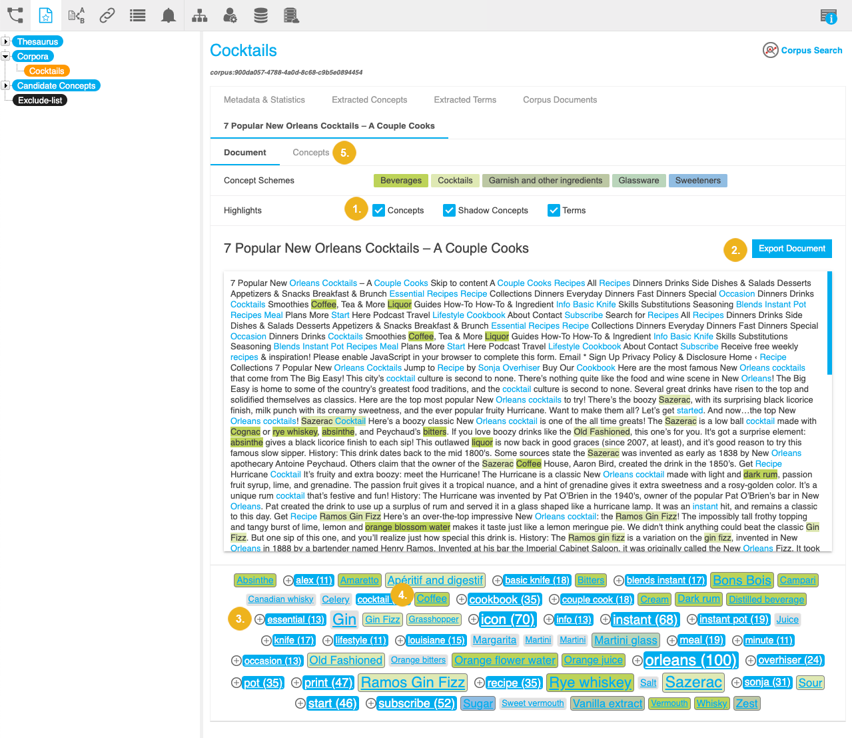Open the notifications bell icon
Viewport: 852px width, 738px height.
coord(169,15)
